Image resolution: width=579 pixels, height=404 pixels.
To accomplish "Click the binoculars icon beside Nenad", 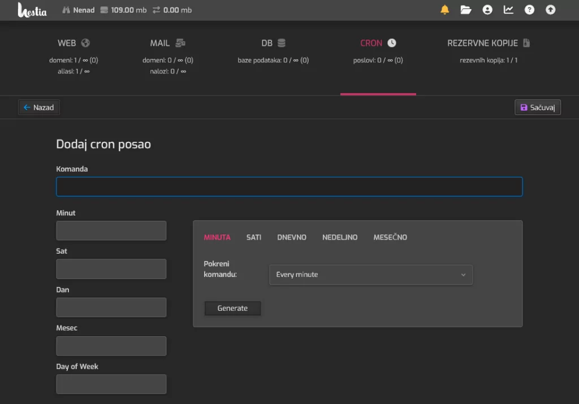I will pos(66,10).
